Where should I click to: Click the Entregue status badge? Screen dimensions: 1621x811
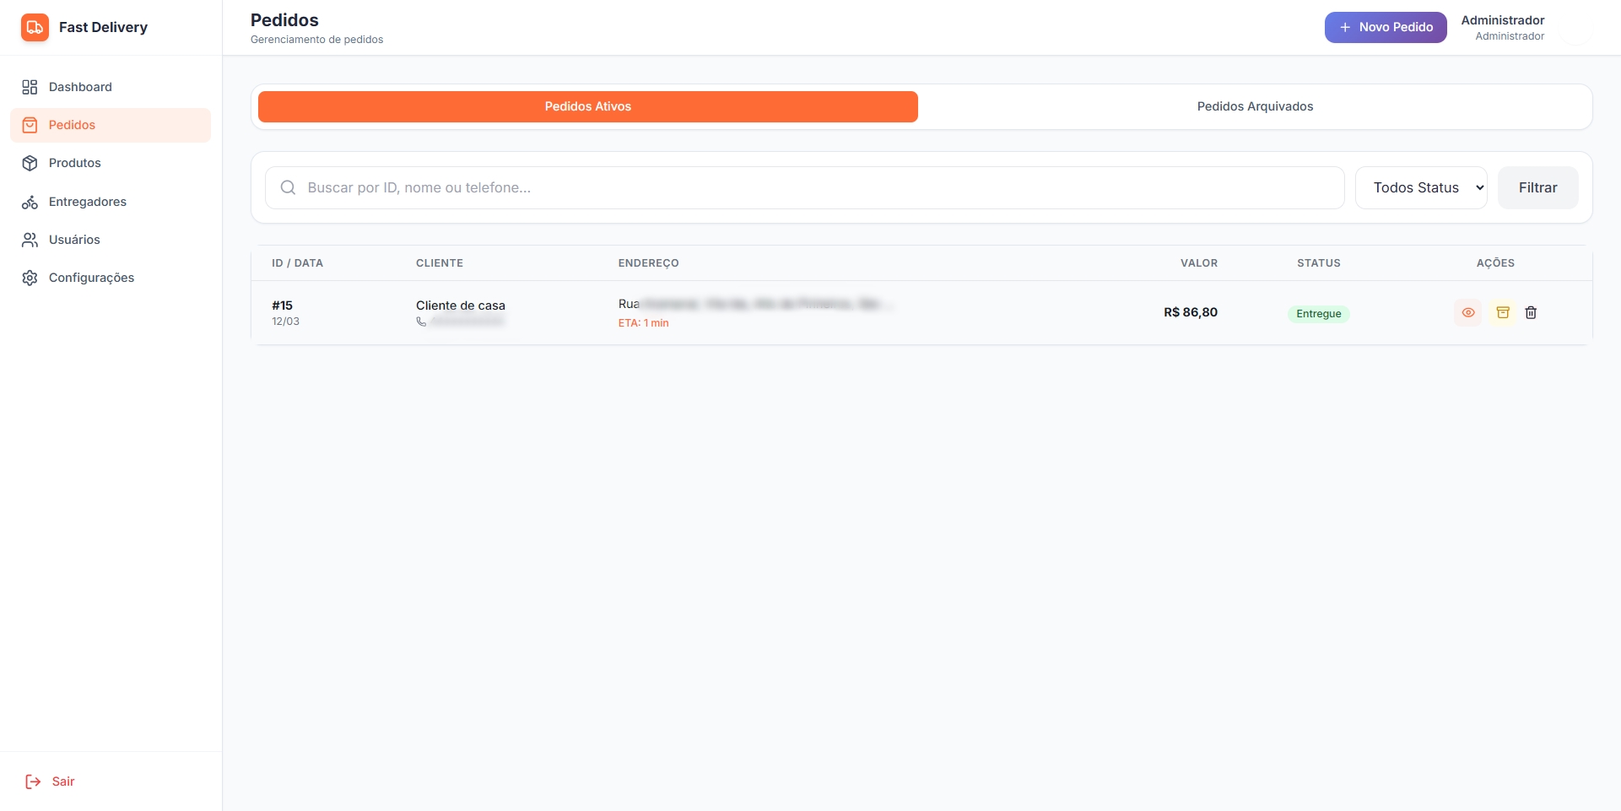(1318, 314)
